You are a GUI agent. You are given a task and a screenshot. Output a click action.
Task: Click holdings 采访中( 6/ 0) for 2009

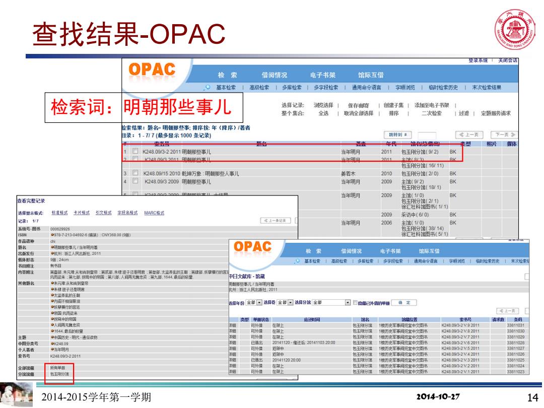click(415, 215)
